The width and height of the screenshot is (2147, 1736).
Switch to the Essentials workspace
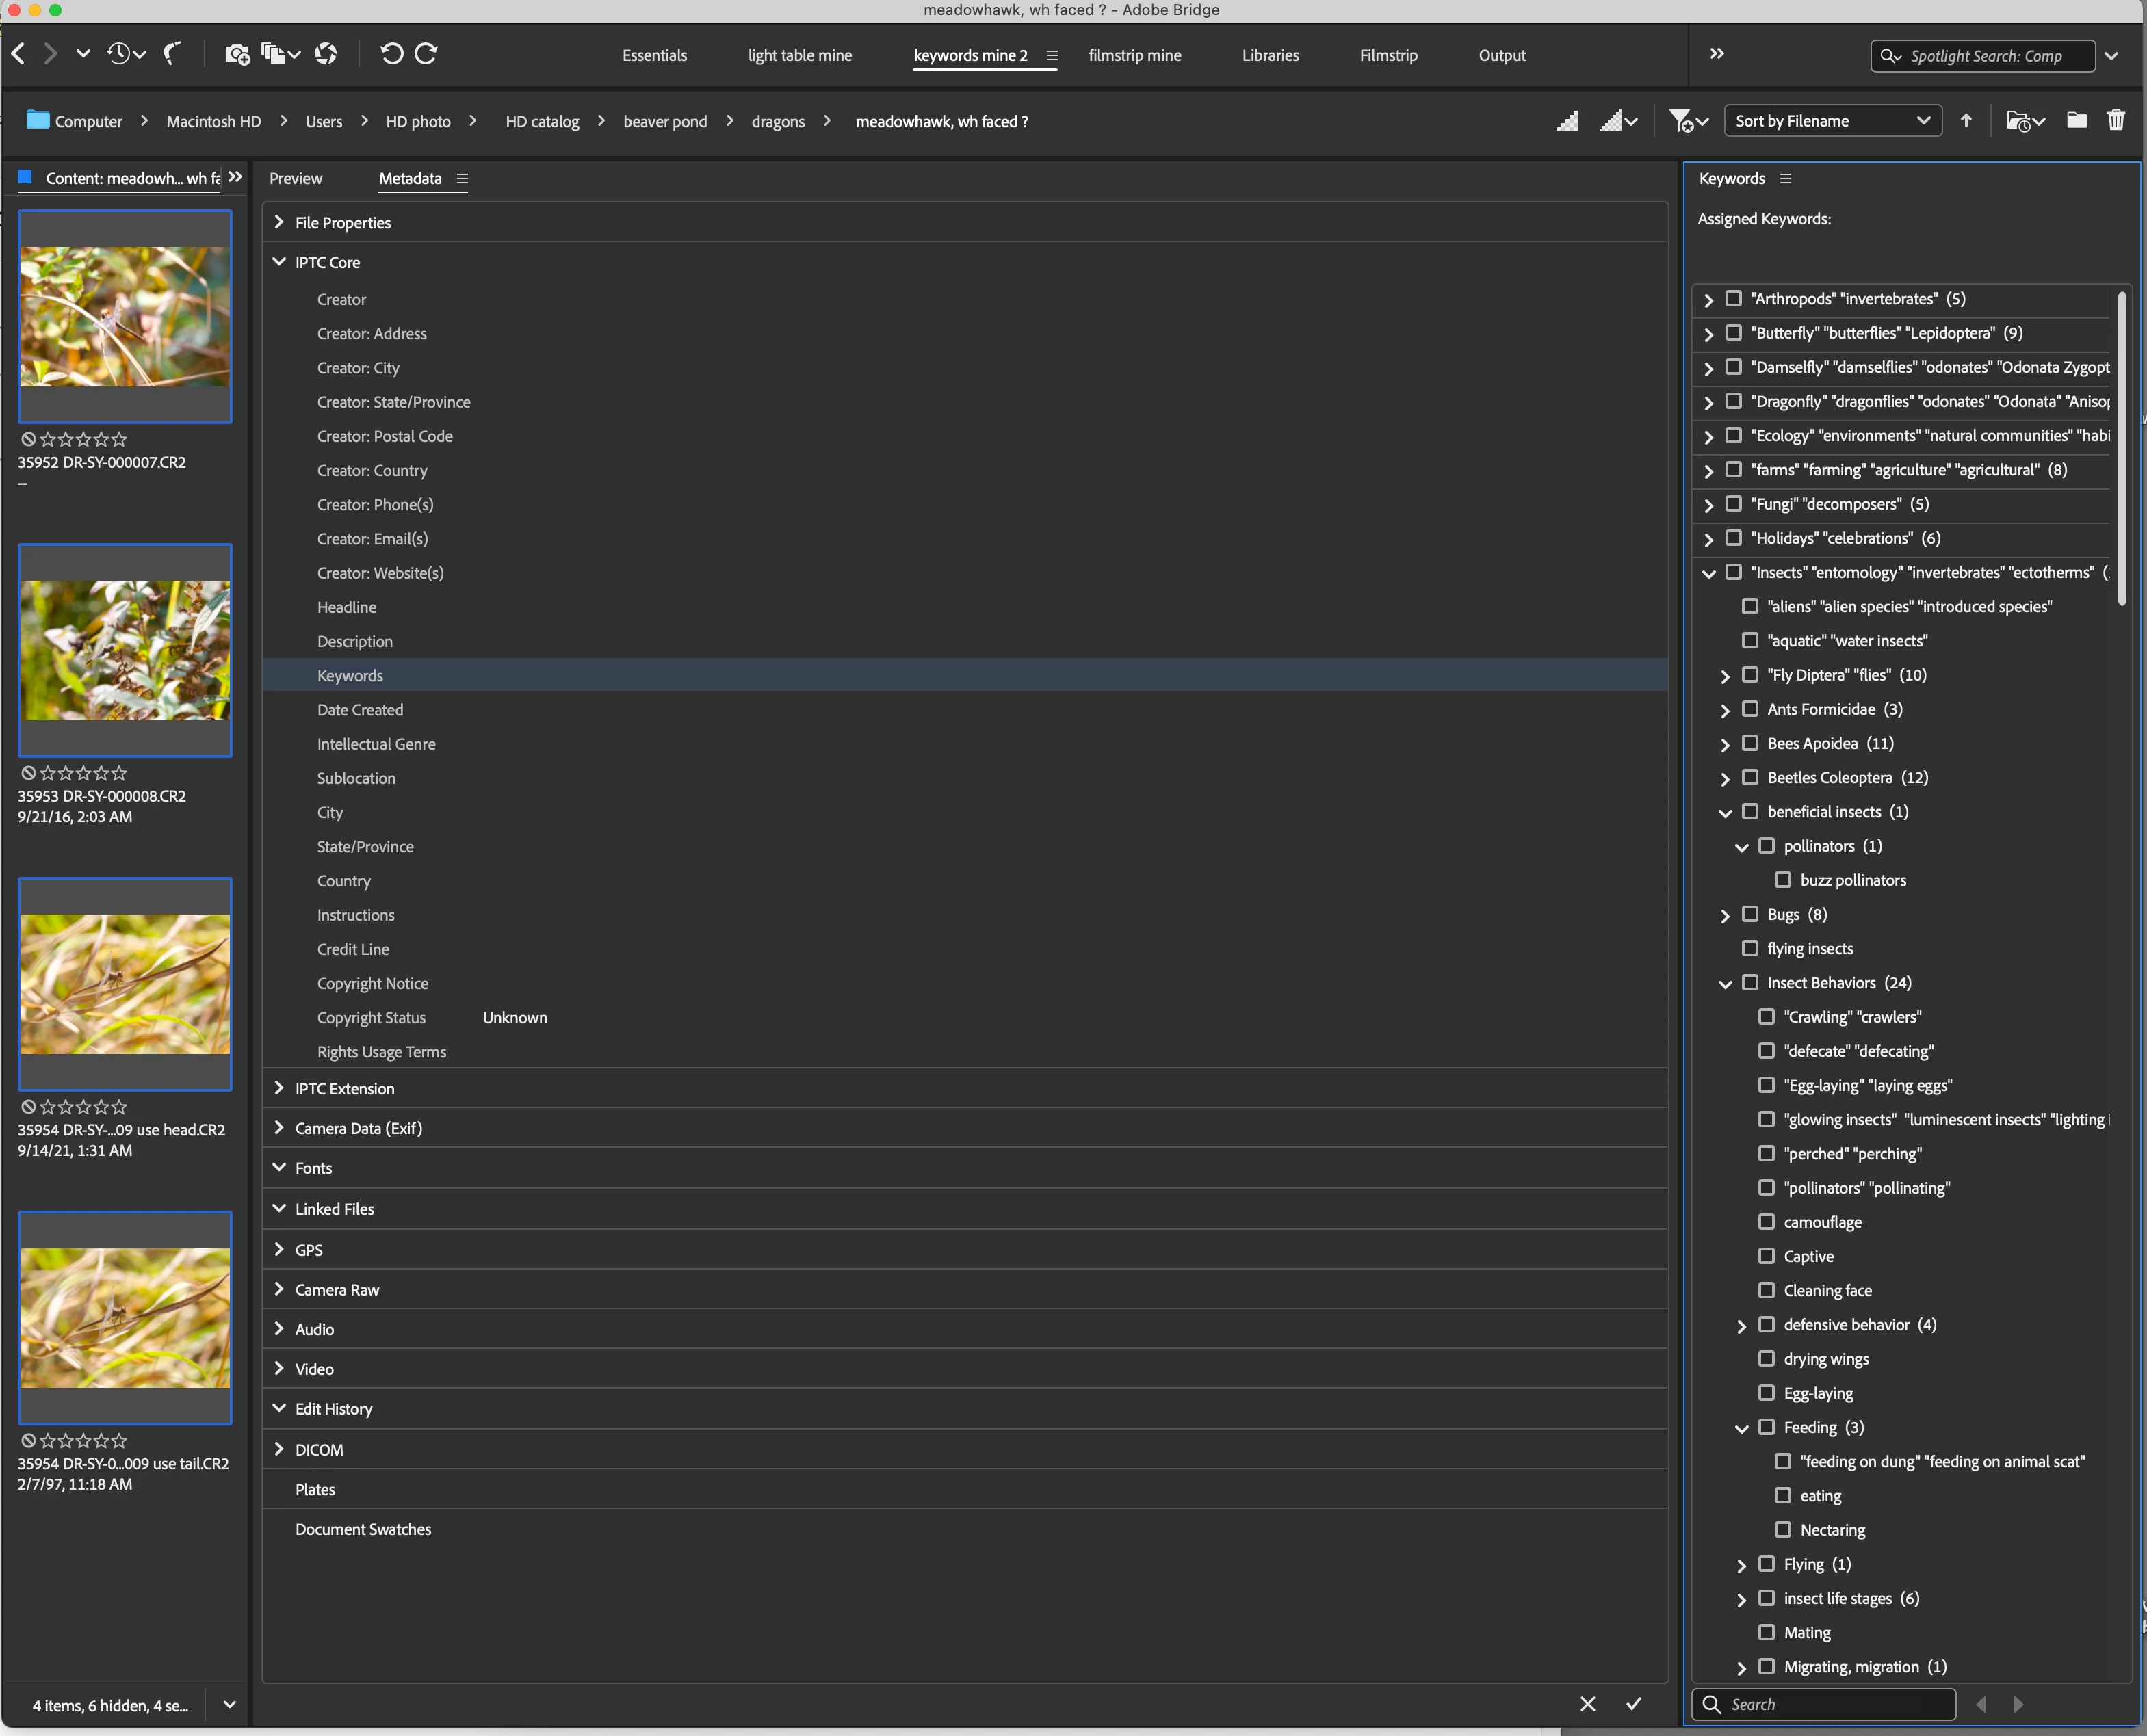(654, 56)
